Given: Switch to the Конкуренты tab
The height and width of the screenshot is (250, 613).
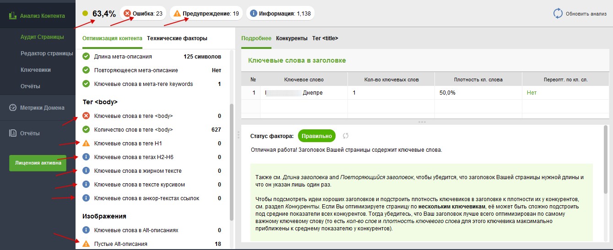Looking at the screenshot, I should click(x=292, y=38).
